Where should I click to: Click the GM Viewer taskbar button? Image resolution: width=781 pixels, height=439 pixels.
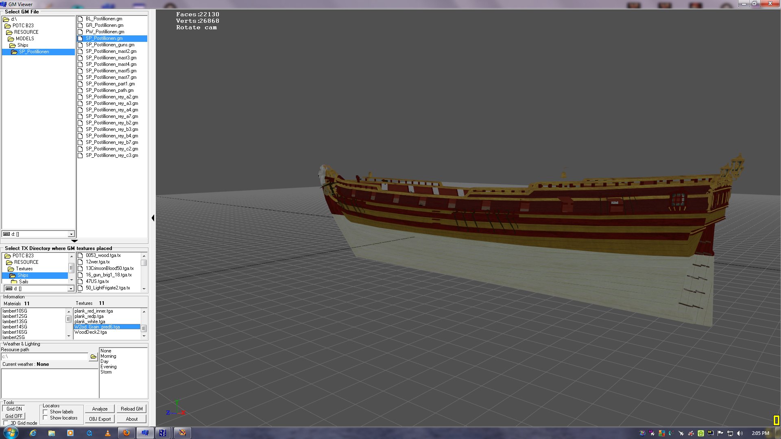tap(145, 433)
